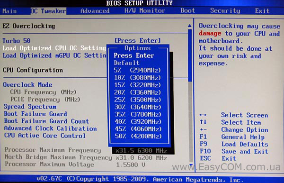Switch to H/W Monitor tab
Screen dimensions: 284x183
(145, 11)
